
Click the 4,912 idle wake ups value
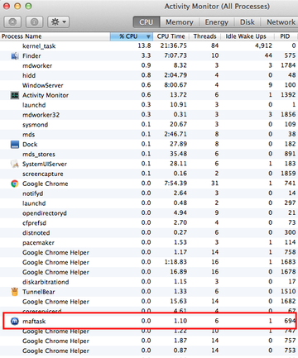click(x=263, y=45)
